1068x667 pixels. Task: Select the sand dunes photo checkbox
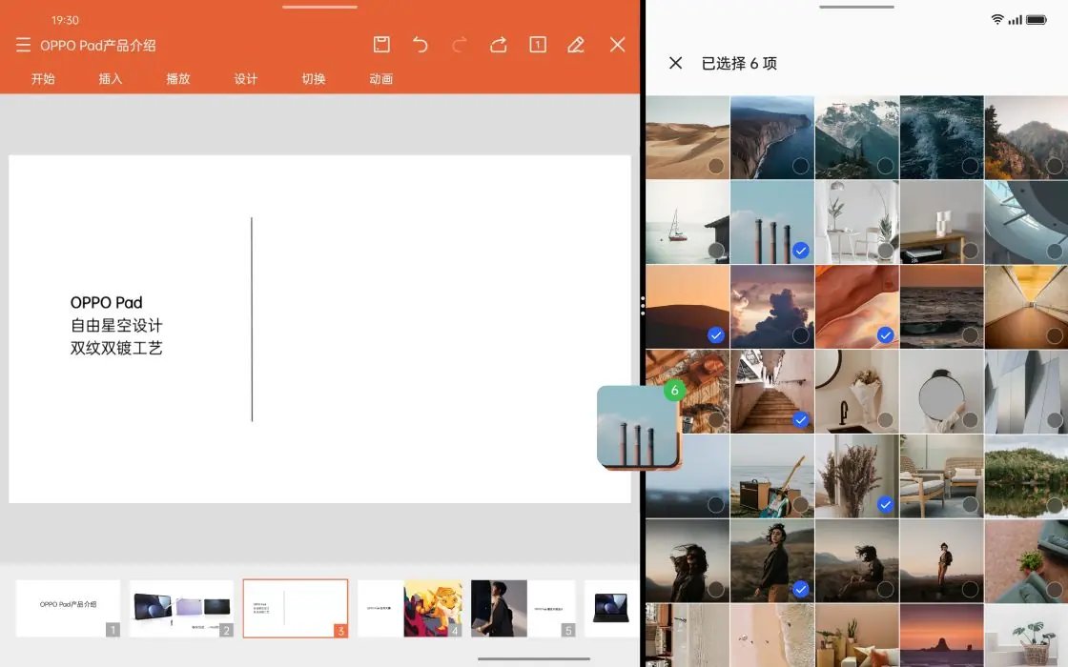coord(716,166)
